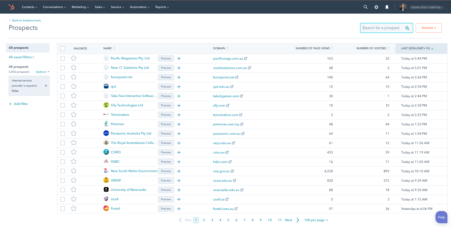The image size is (451, 227).
Task: Open the Marketing menu
Action: point(80,7)
